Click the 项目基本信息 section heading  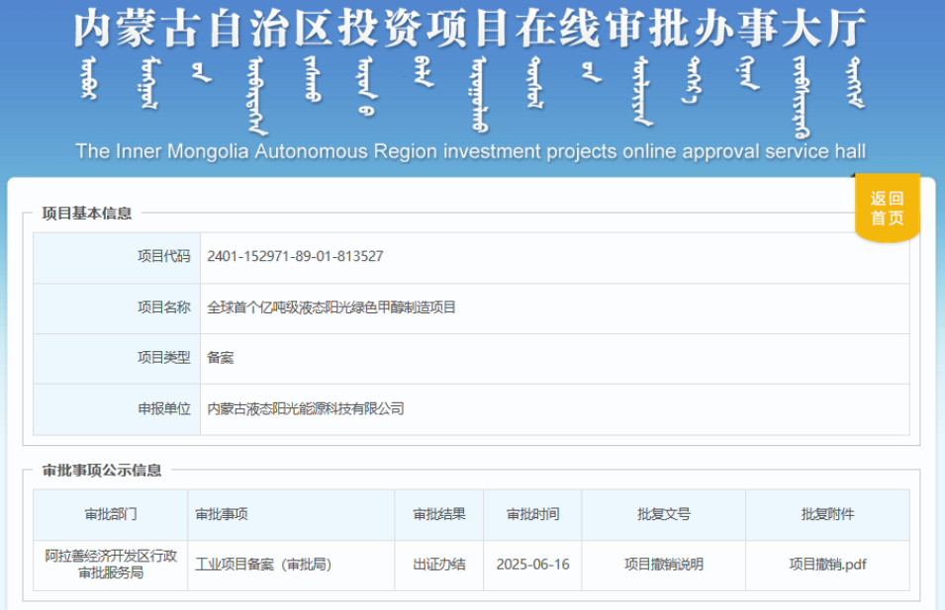(x=87, y=214)
